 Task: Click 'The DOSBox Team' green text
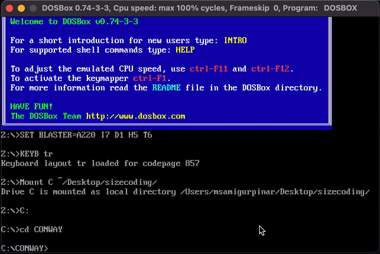click(46, 116)
